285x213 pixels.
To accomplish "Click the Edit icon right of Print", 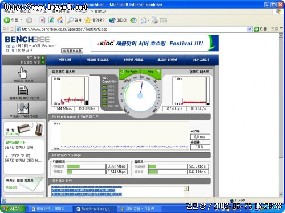I will tap(164, 20).
